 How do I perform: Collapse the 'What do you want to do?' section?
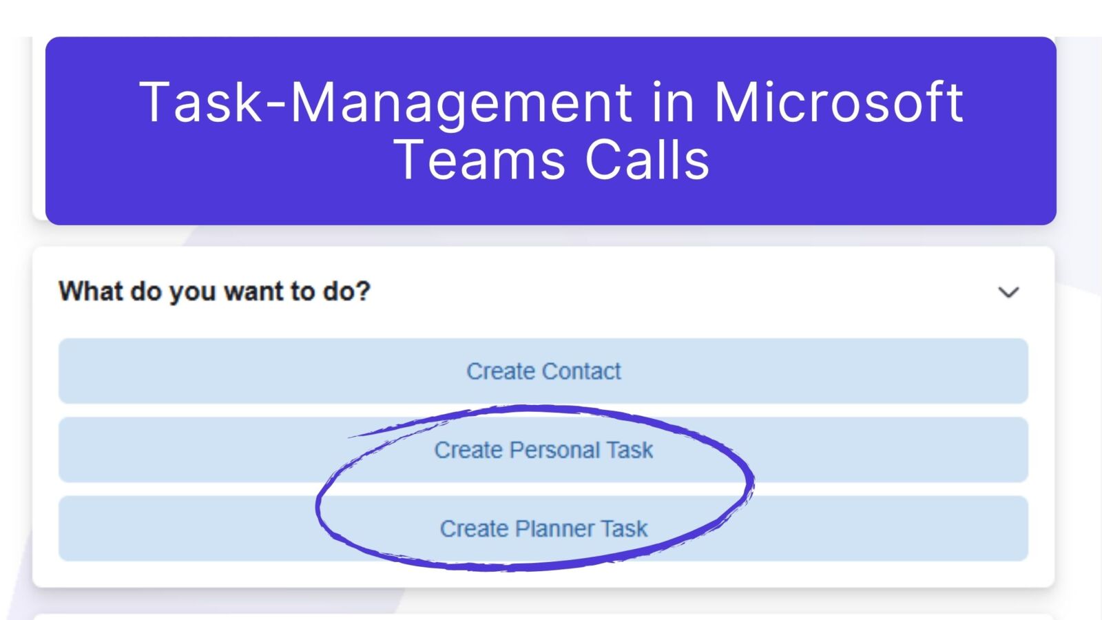point(1008,292)
